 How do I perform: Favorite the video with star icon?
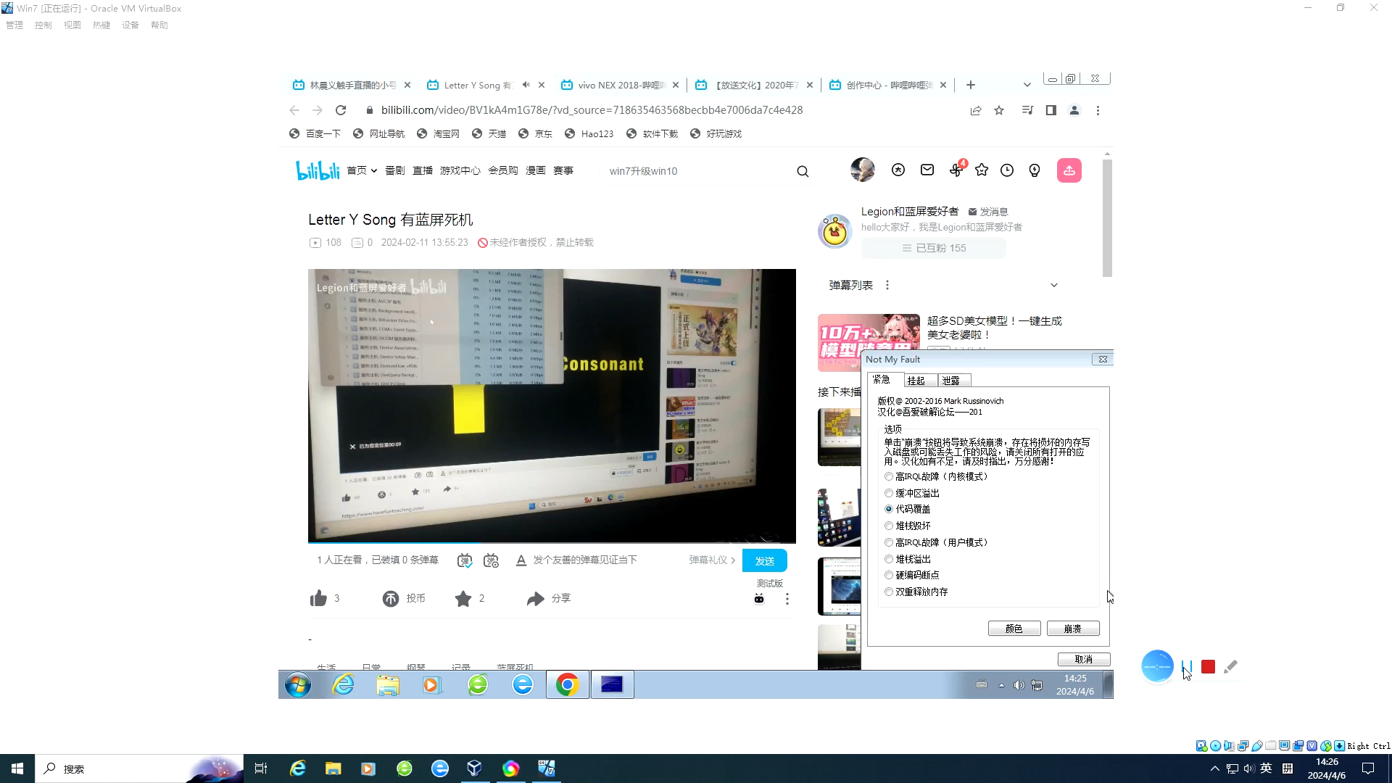463,598
